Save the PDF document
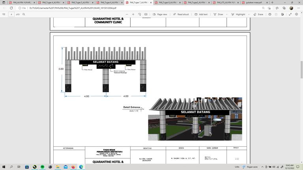Viewport: 303px width, 170px height. coord(276,14)
